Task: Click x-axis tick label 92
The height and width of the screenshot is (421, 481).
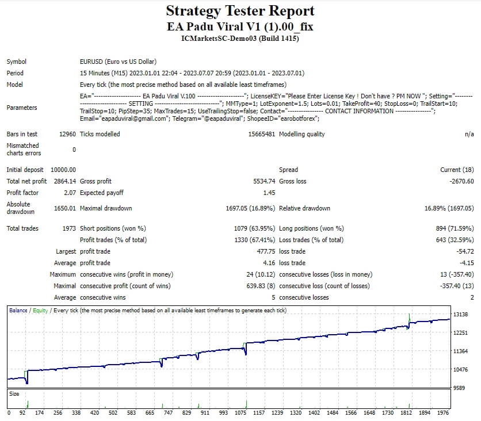Action: (x=22, y=413)
